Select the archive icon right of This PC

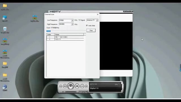[35, 18]
